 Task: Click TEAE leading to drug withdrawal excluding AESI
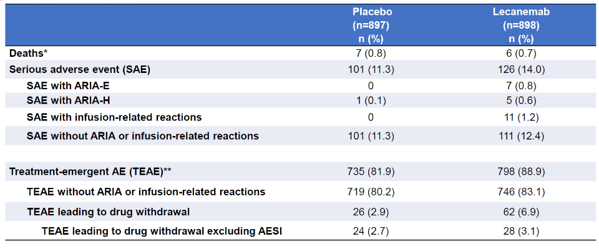pyautogui.click(x=162, y=231)
